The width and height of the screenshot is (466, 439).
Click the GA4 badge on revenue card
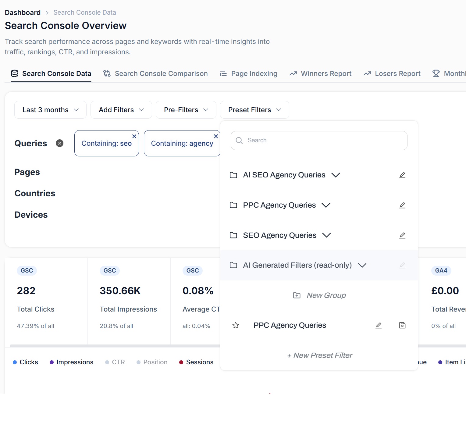[x=441, y=271]
